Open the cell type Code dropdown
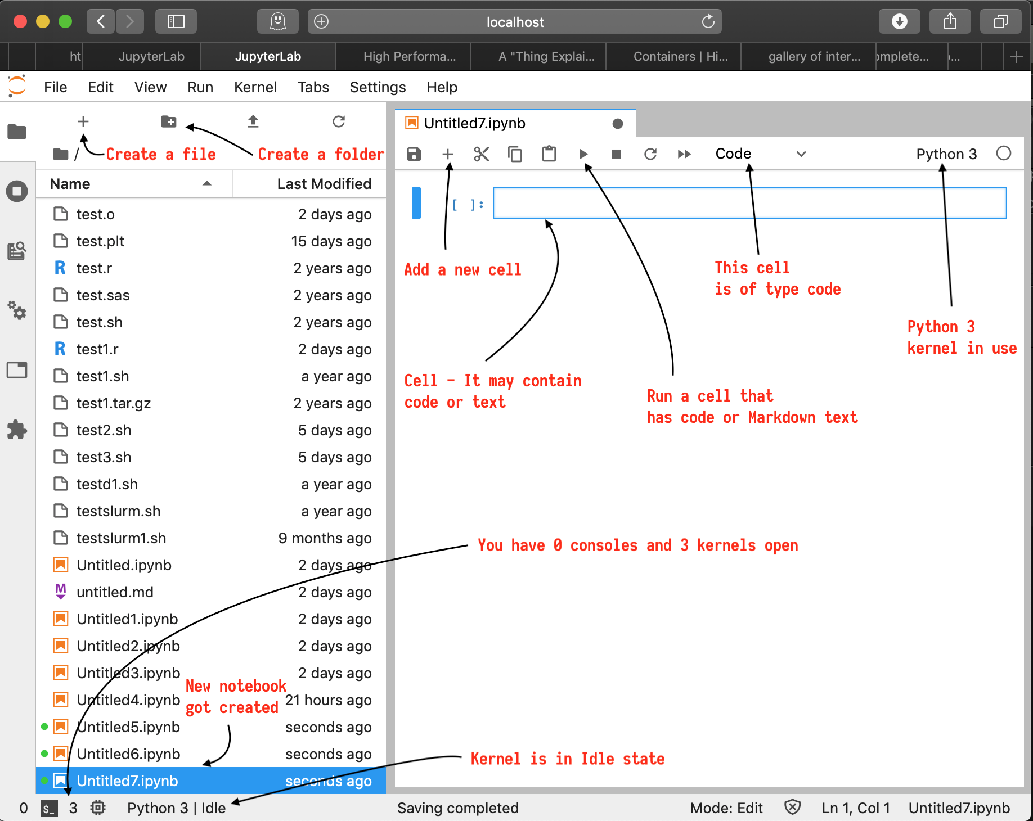Image resolution: width=1033 pixels, height=821 pixels. pyautogui.click(x=760, y=154)
